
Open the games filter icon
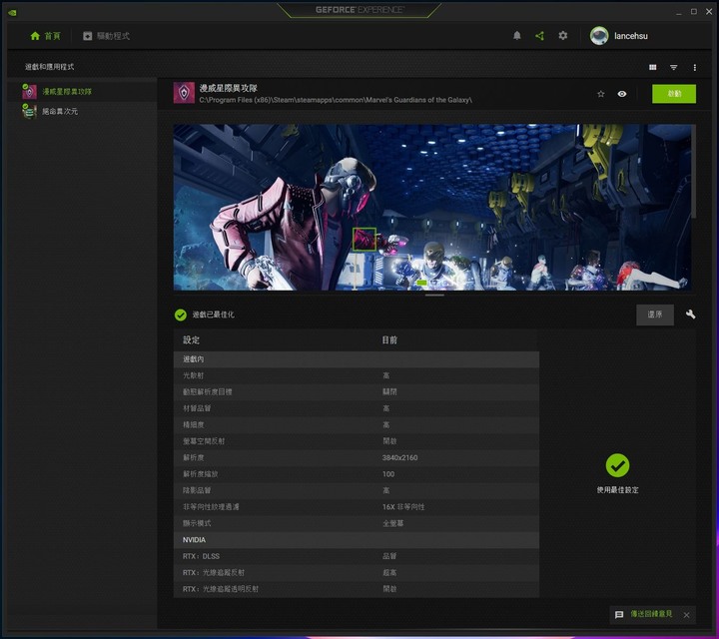[674, 67]
